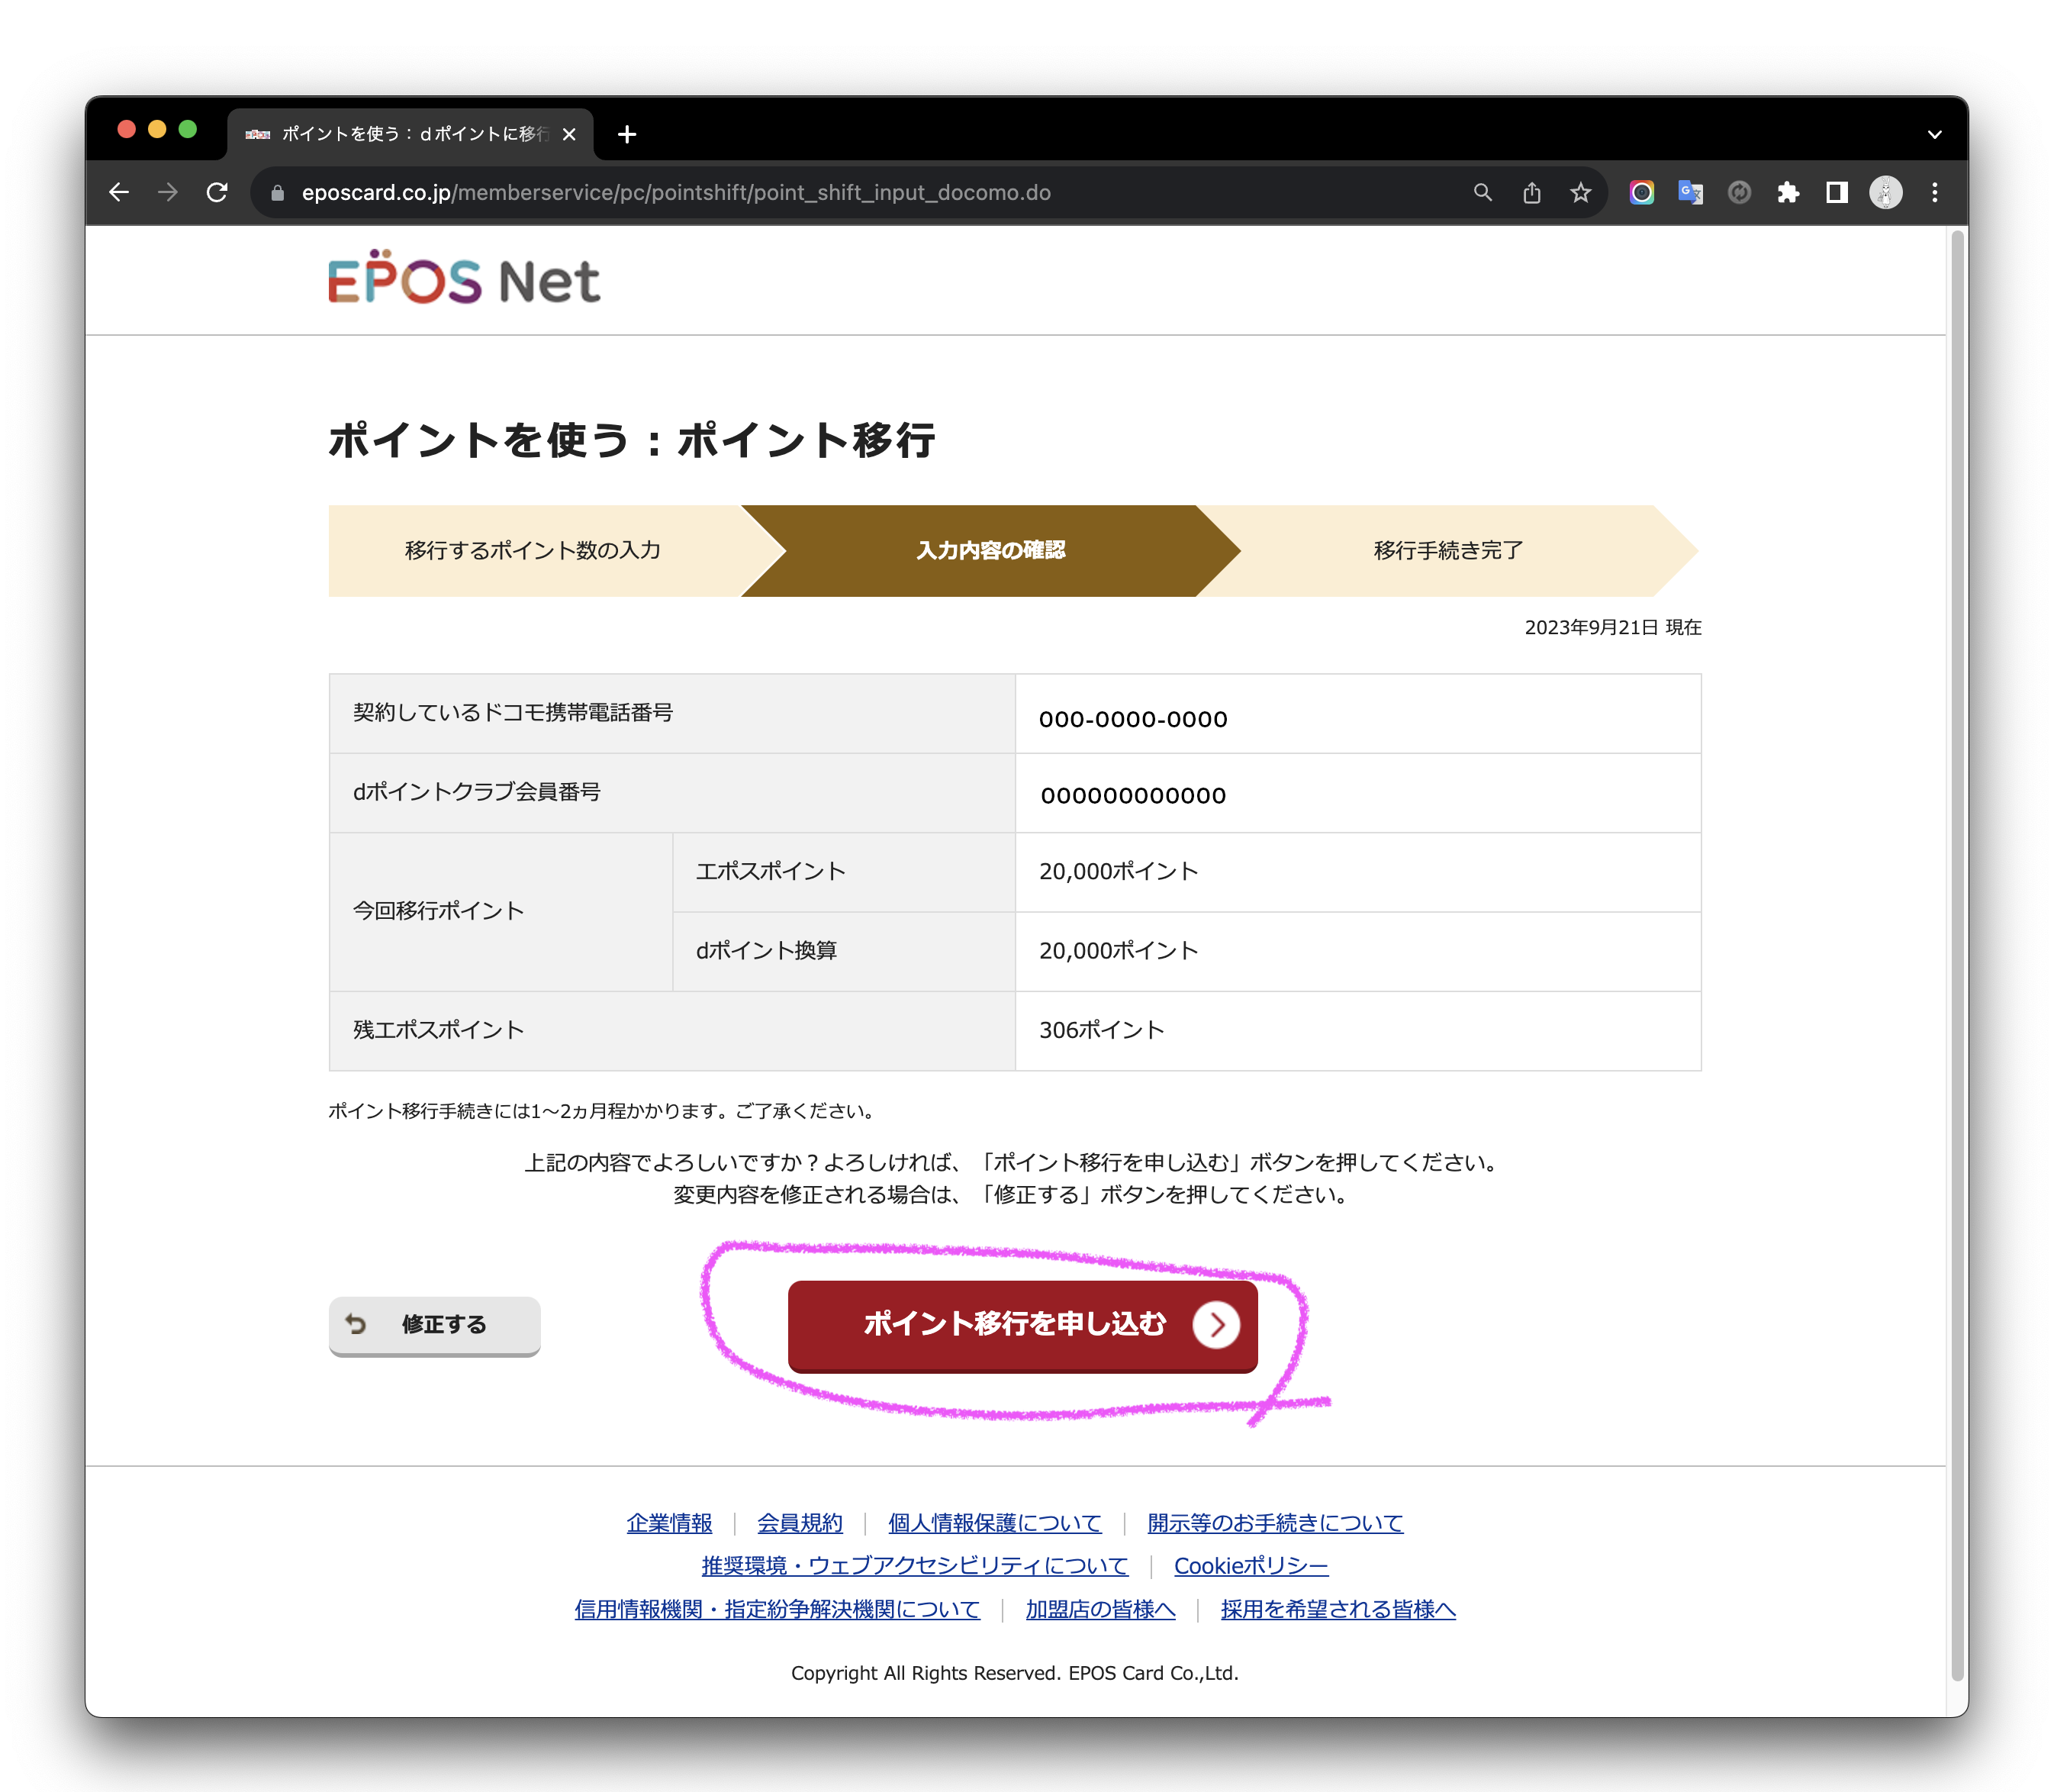The image size is (2054, 1792).
Task: Click the EPOS Net logo
Action: point(464,278)
